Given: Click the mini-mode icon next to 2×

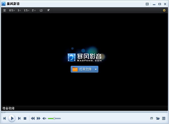Looking at the screenshot, I should click(41, 10).
